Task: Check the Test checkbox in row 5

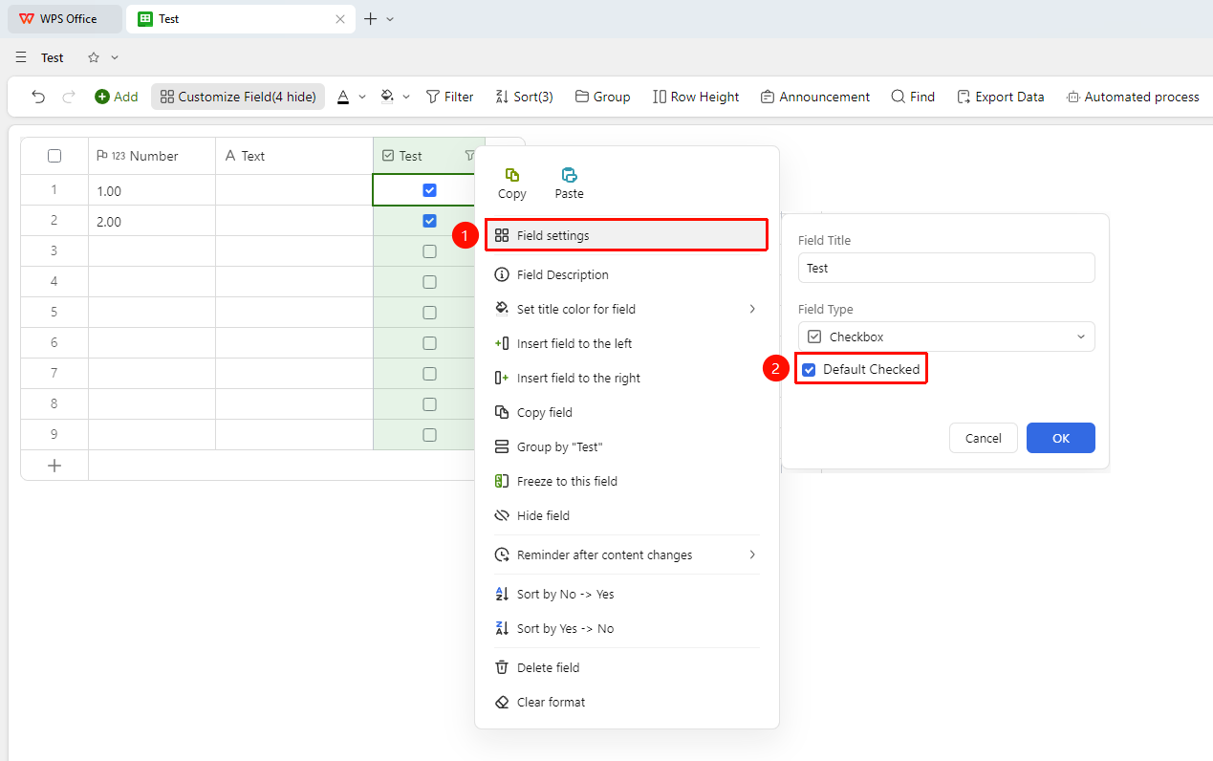Action: 429,313
